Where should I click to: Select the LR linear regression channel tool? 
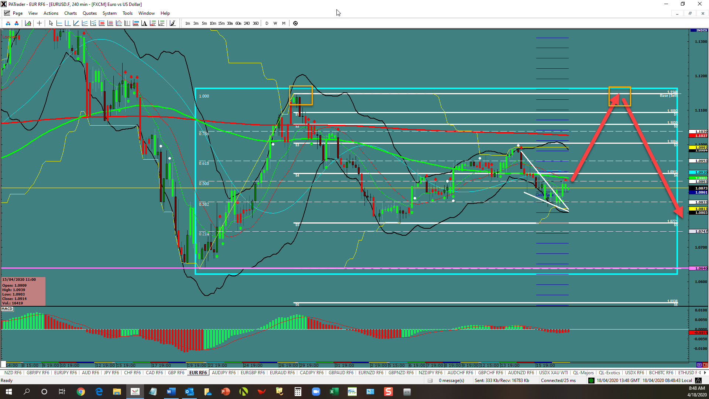pyautogui.click(x=93, y=23)
